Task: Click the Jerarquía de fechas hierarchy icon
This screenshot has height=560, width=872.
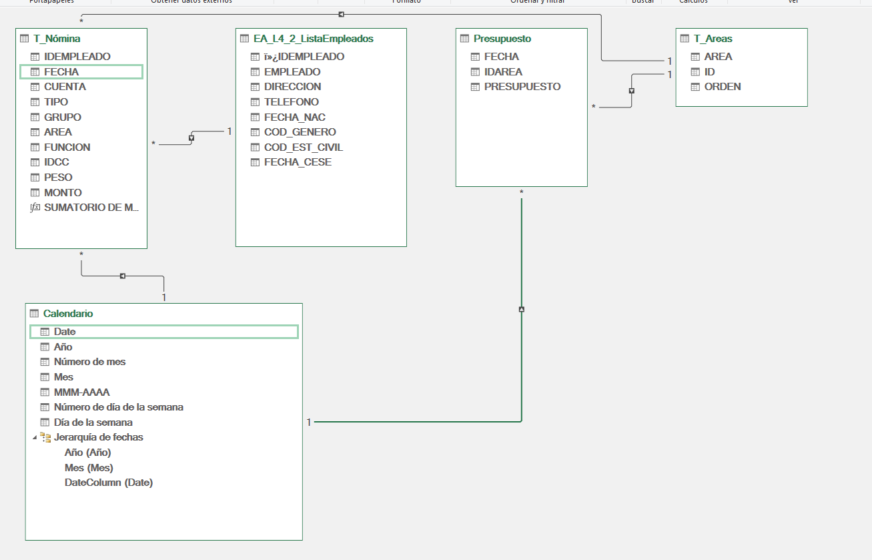Action: (45, 437)
